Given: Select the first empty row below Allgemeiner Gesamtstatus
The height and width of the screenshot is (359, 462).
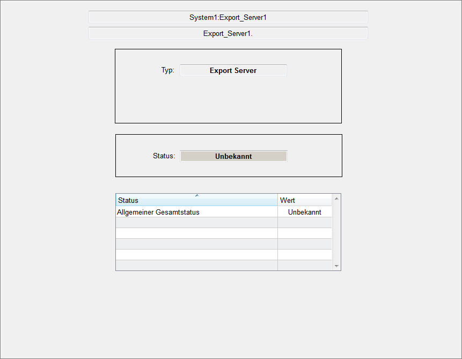Looking at the screenshot, I should point(196,223).
